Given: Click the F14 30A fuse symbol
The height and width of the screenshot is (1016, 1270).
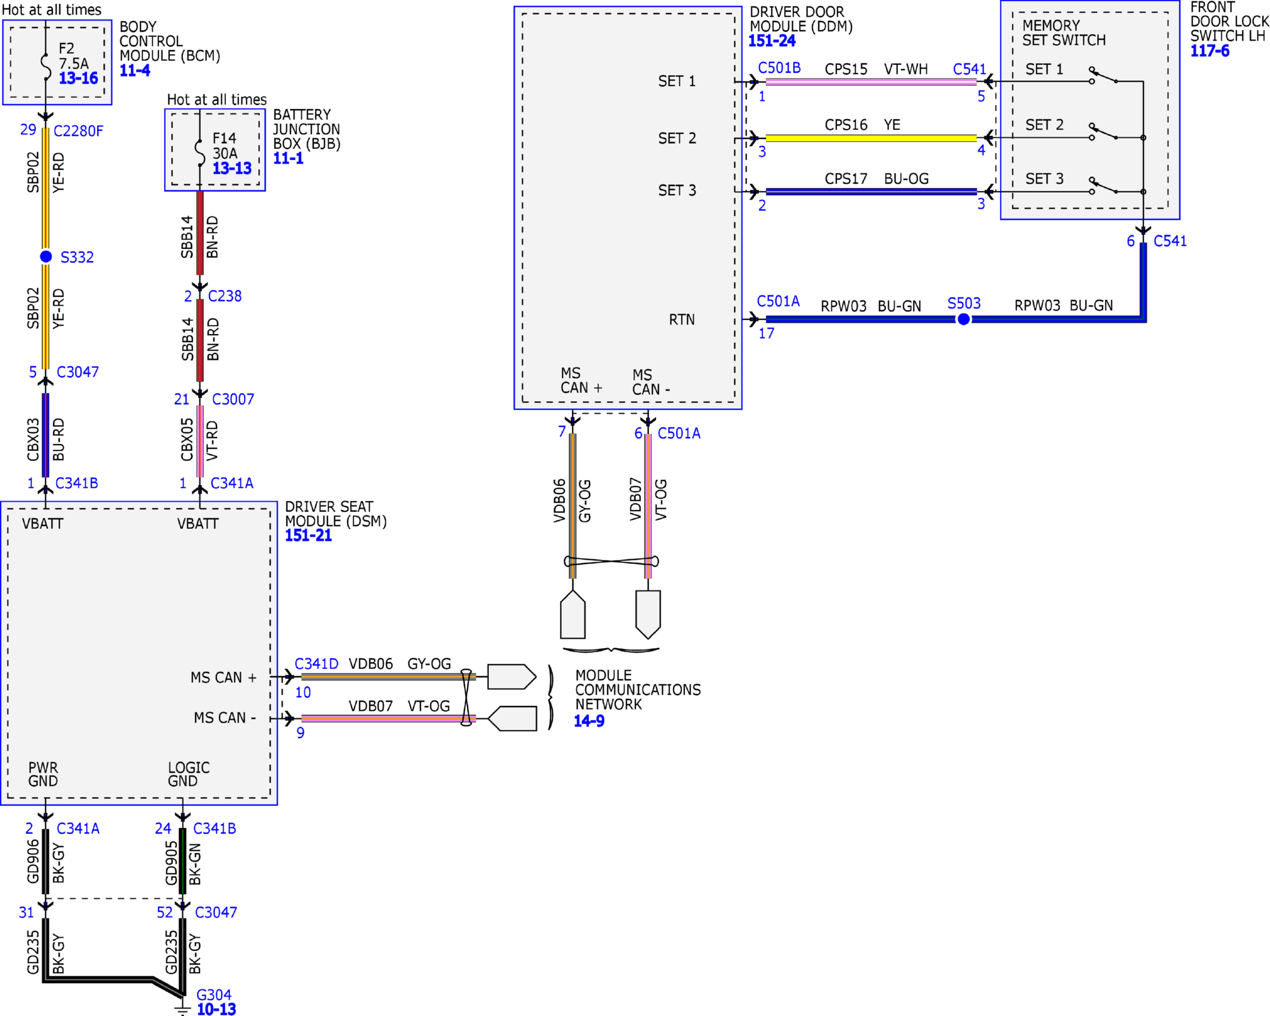Looking at the screenshot, I should [200, 153].
